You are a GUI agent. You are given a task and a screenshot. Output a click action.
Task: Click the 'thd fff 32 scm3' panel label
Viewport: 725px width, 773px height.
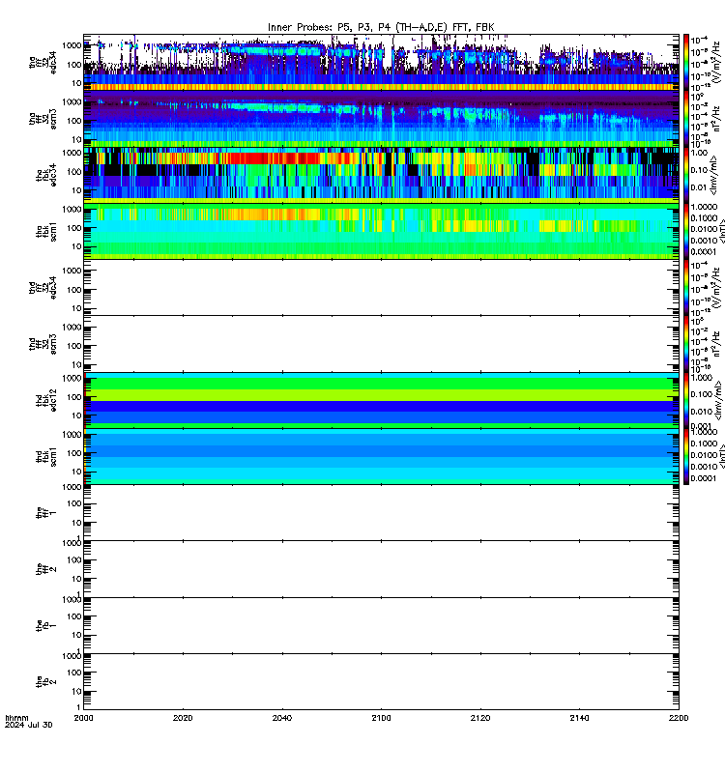tap(43, 344)
